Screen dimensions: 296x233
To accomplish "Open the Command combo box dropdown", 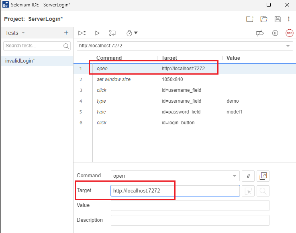I will (235, 176).
